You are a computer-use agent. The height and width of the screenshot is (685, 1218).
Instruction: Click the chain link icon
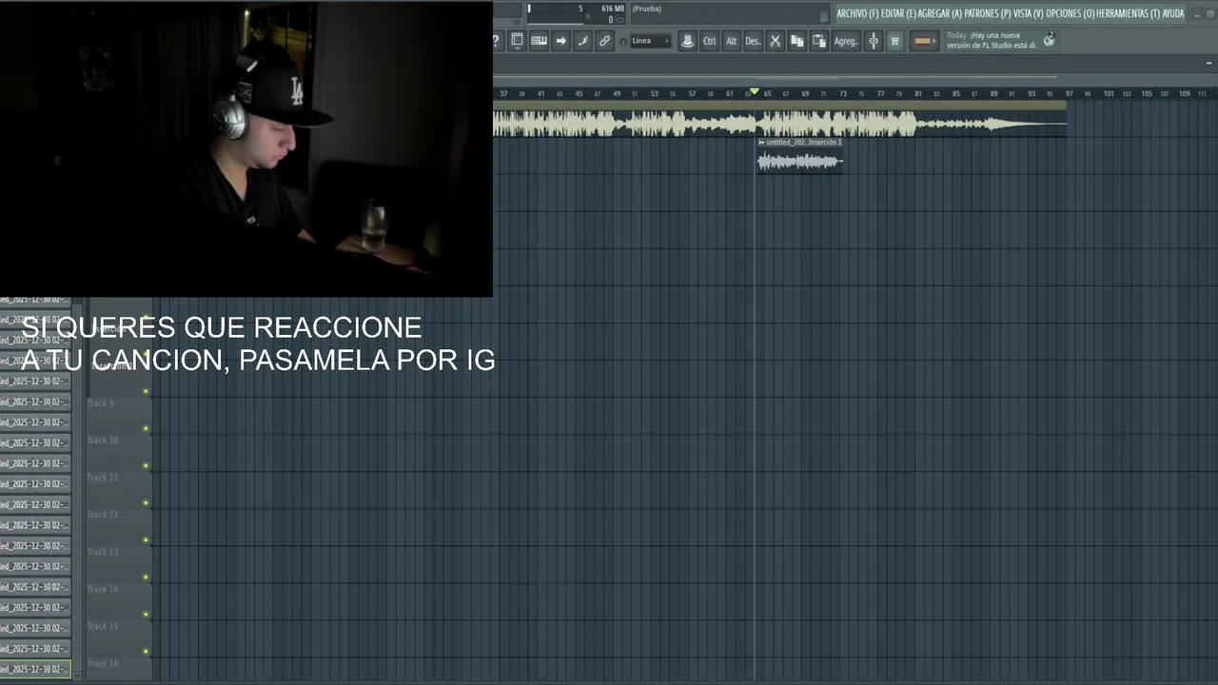coord(604,41)
